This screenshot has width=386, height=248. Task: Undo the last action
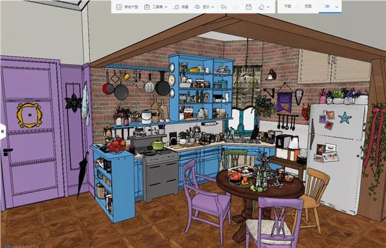[x=223, y=7]
